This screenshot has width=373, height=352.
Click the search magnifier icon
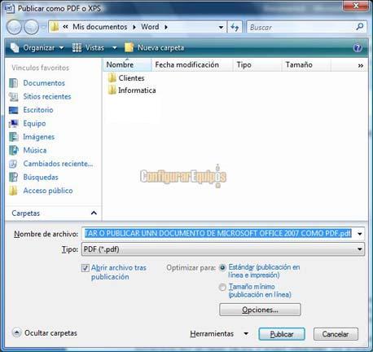[x=359, y=27]
